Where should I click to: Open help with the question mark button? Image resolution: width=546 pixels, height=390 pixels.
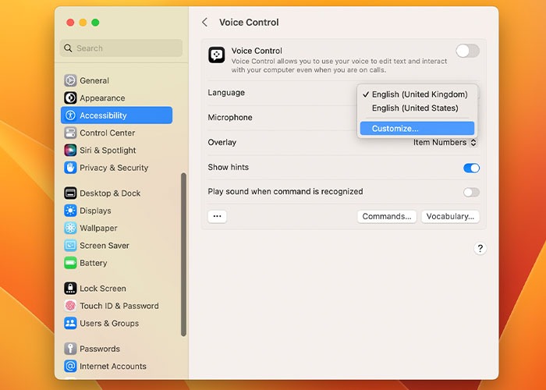[x=480, y=248]
